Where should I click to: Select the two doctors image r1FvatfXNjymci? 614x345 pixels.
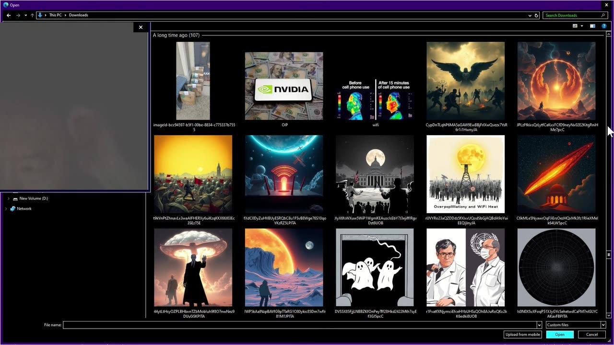click(x=465, y=267)
